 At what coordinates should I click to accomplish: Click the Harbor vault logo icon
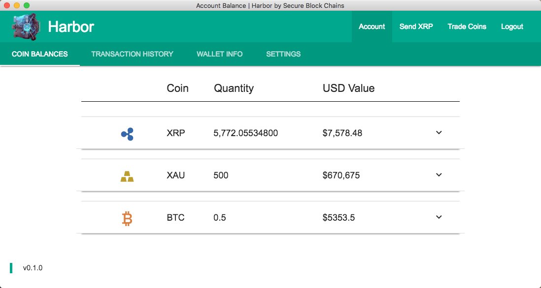pyautogui.click(x=27, y=27)
